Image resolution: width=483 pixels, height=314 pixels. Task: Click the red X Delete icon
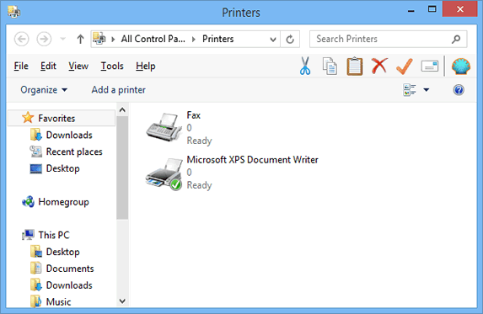[379, 66]
